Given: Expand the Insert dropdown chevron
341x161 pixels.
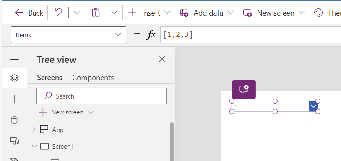Looking at the screenshot, I should click(167, 13).
